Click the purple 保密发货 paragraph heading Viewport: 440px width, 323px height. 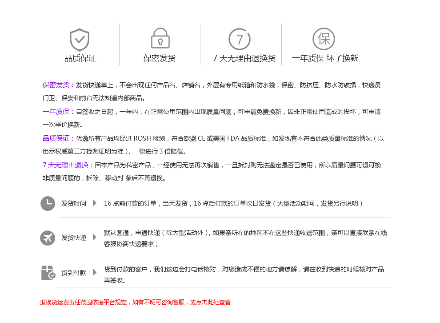[56, 85]
